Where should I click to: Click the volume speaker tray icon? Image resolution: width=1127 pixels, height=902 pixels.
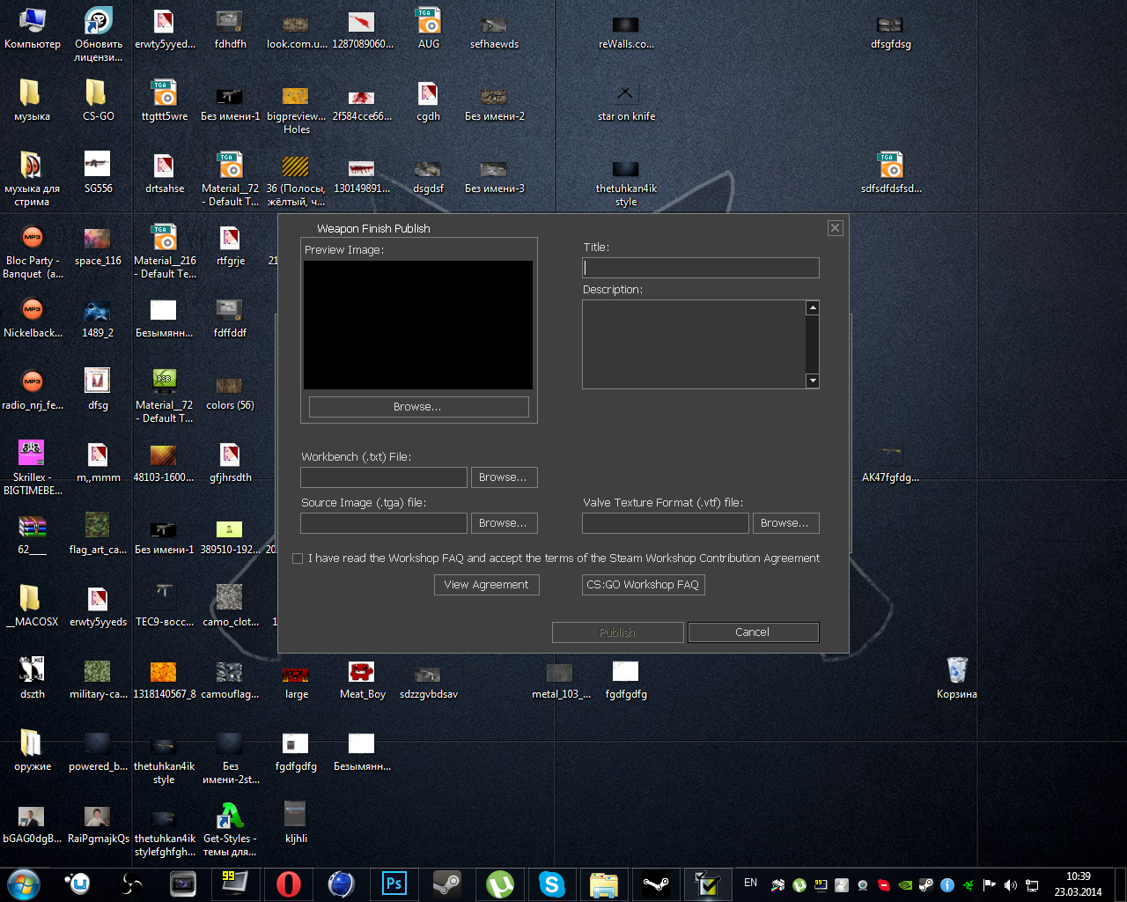(x=1011, y=885)
